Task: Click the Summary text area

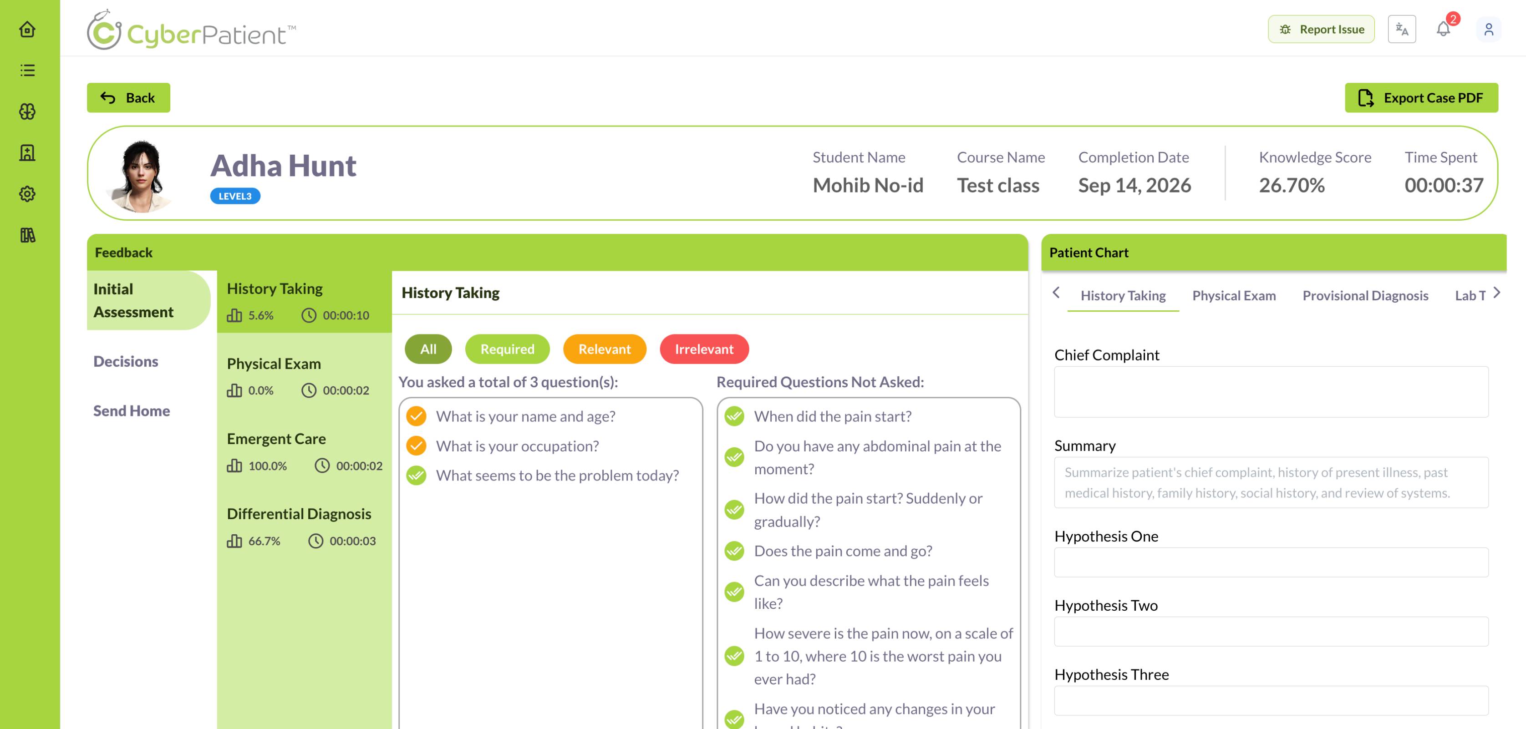Action: (1271, 482)
